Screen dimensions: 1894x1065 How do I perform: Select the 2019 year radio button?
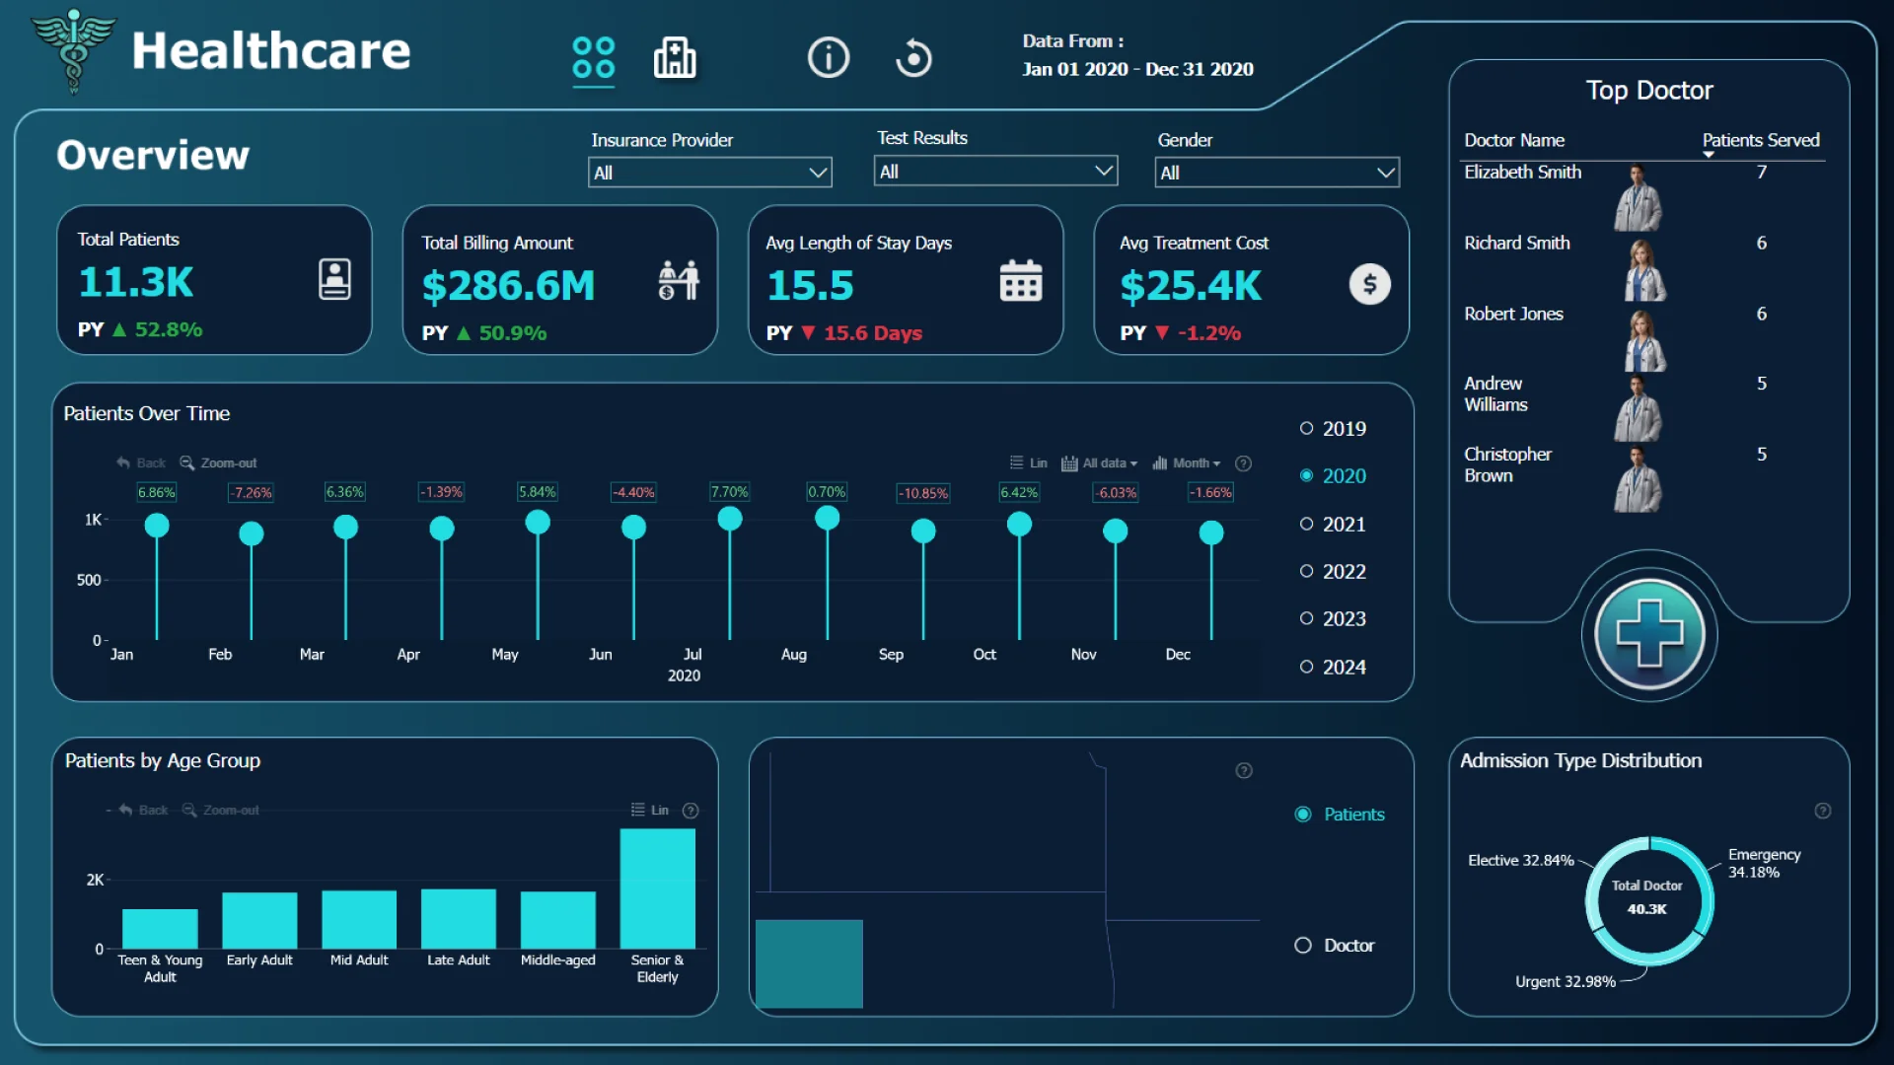pos(1307,429)
